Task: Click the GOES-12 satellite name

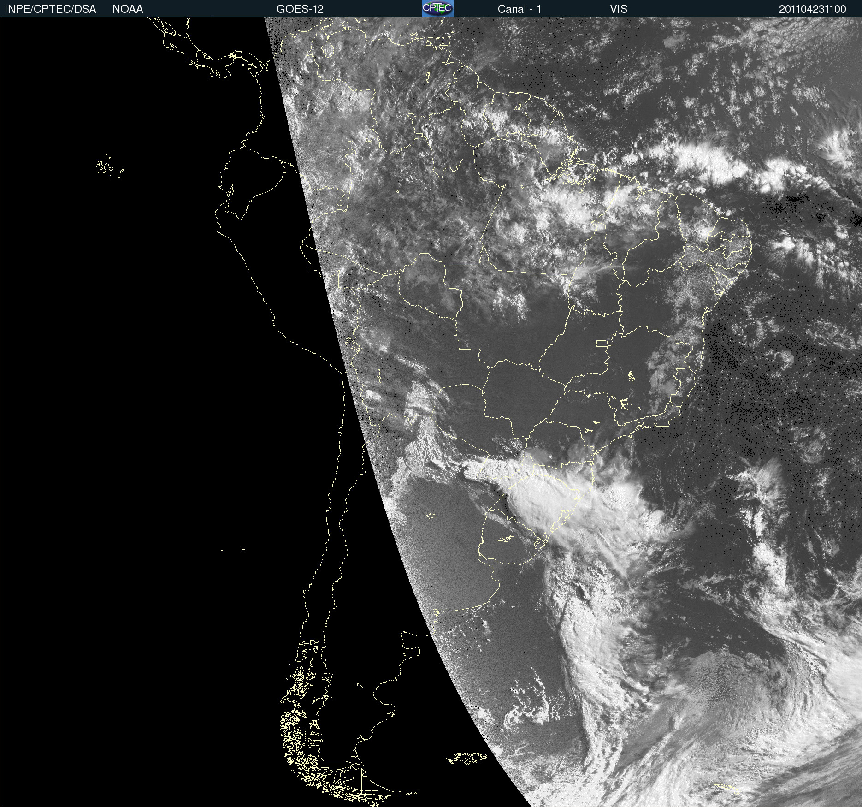Action: click(x=300, y=9)
